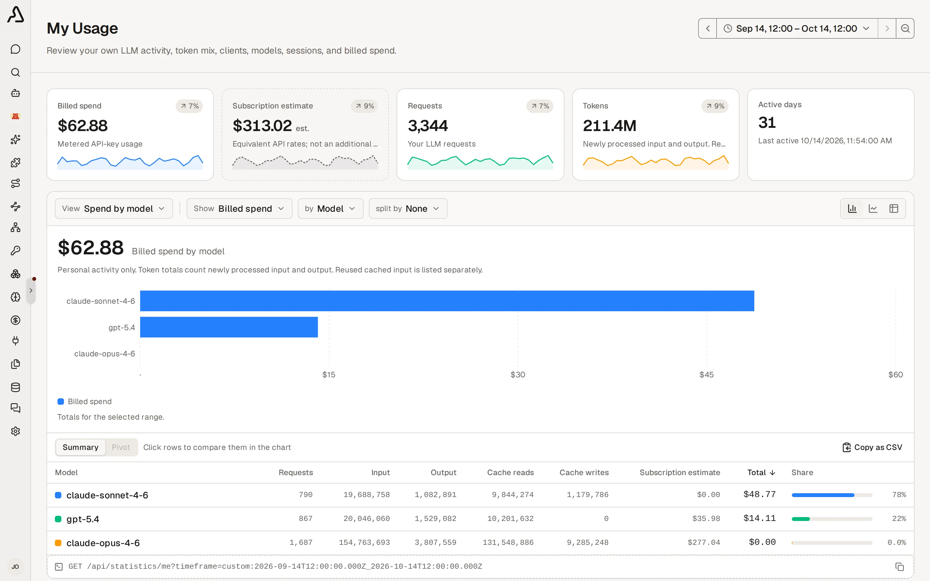This screenshot has width=930, height=581.
Task: Switch to bar chart view
Action: 852,209
